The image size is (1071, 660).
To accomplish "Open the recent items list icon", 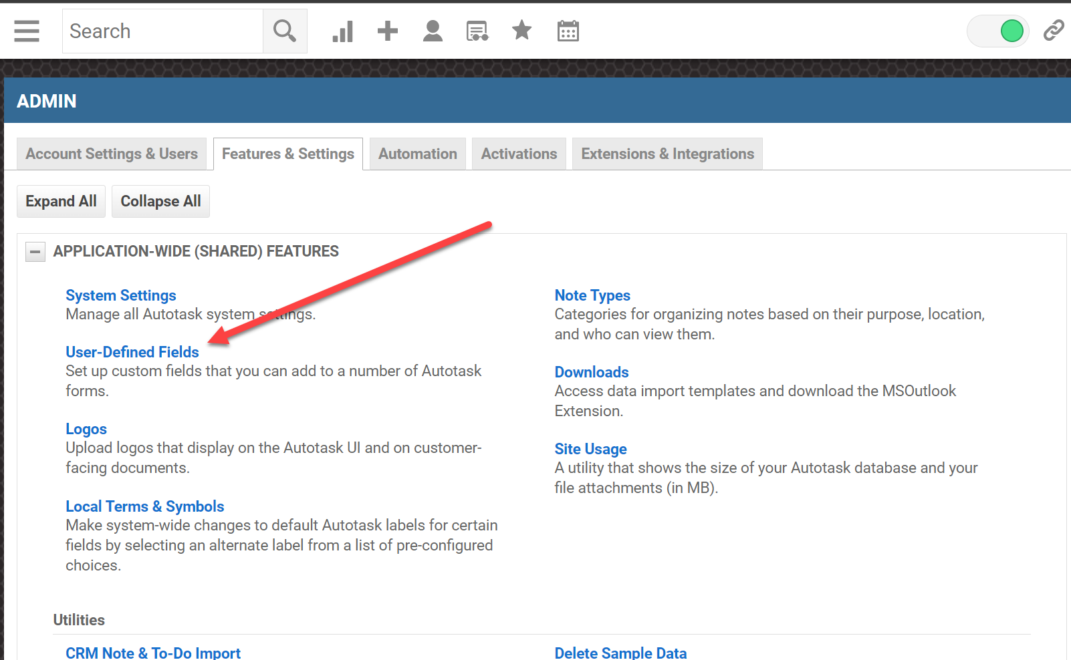I will pos(477,31).
